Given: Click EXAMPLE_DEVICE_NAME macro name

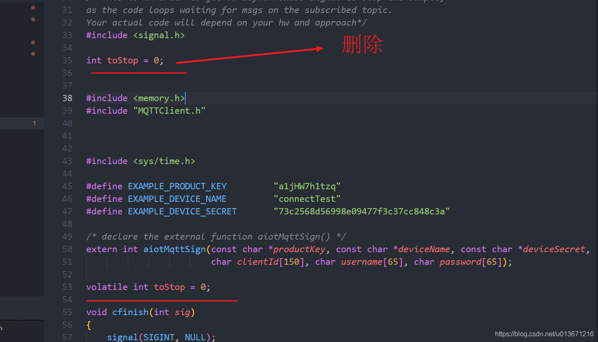Looking at the screenshot, I should (x=177, y=199).
